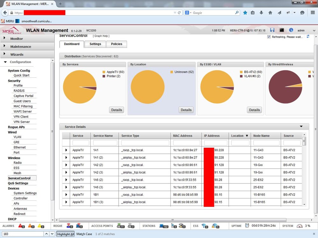This screenshot has height=238, width=318.
Task: Open Captive Portal in the sidebar
Action: (x=23, y=96)
